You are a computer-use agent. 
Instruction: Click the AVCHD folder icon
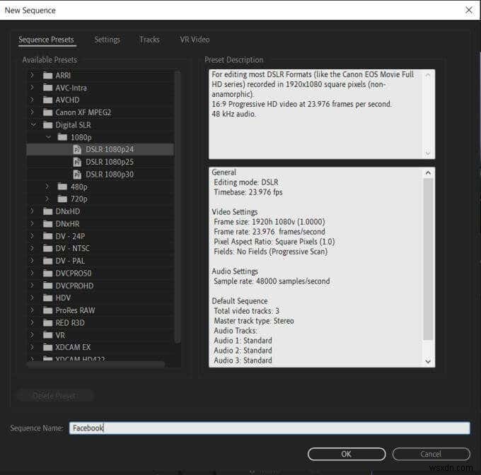47,100
